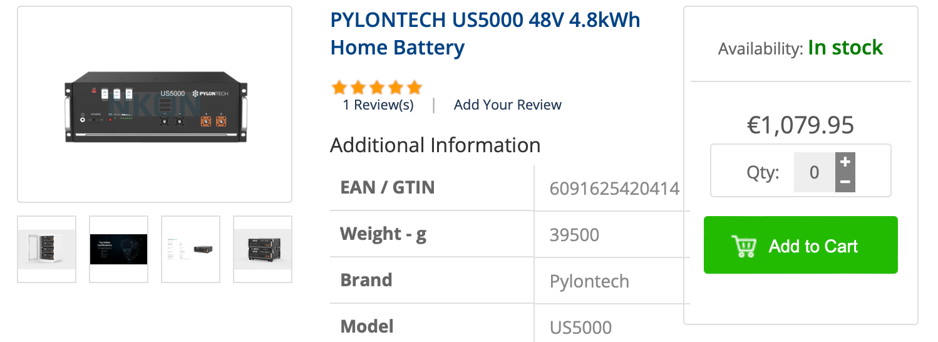
Task: Click the EAN / GTIN number value
Action: 614,188
